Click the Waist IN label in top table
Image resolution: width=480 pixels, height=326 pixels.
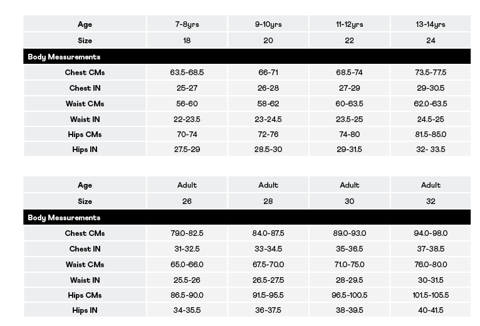85,120
